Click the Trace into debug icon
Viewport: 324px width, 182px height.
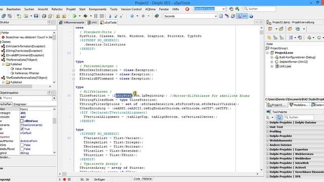tap(110, 16)
